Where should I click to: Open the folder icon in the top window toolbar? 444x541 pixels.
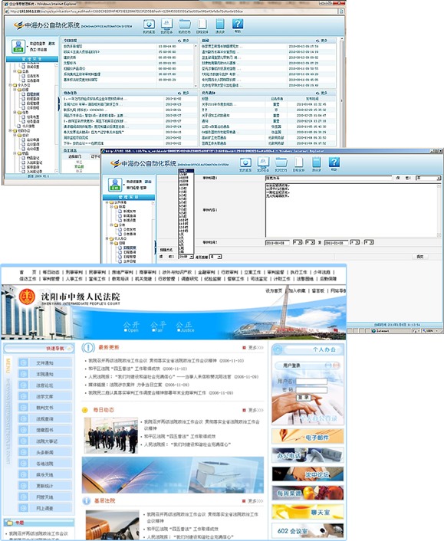(184, 25)
